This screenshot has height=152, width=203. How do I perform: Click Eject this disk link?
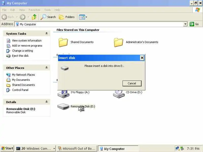coord(20,56)
